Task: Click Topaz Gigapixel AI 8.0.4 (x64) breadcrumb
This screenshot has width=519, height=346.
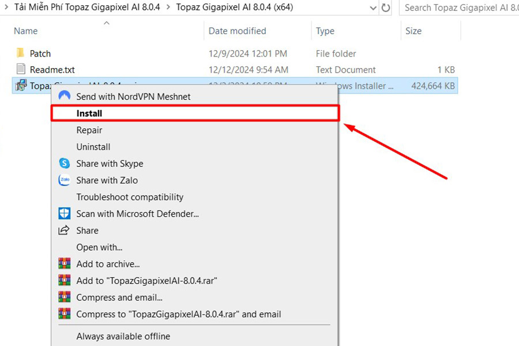Action: (234, 7)
